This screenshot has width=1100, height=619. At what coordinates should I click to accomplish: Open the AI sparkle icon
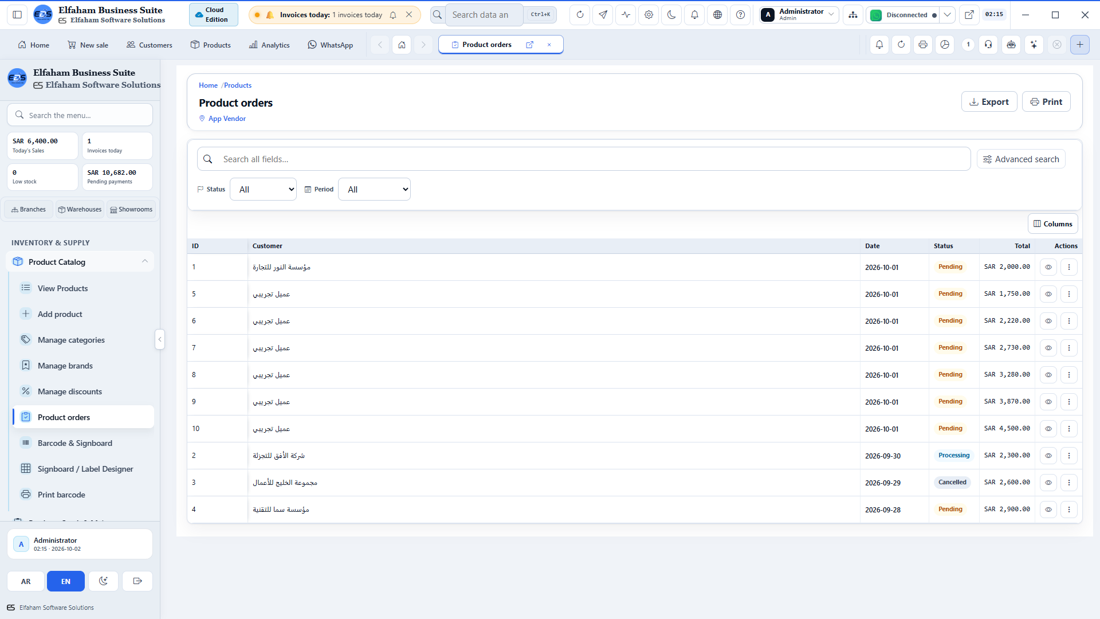[1034, 45]
